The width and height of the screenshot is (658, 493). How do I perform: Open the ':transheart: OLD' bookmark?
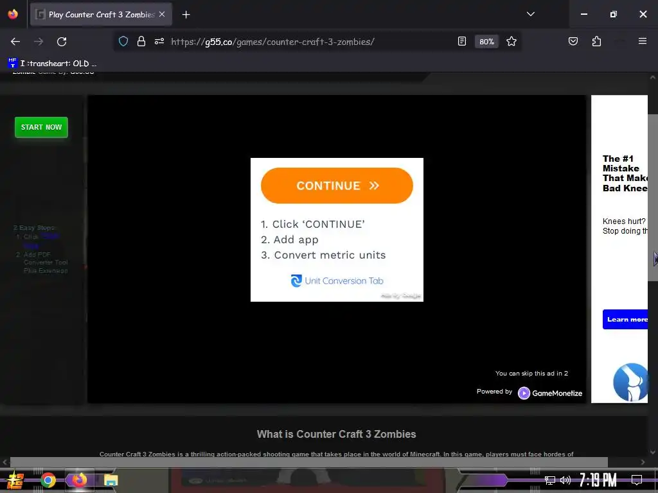click(52, 64)
